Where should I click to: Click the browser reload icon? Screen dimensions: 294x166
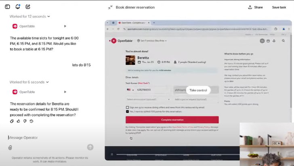coord(118,29)
